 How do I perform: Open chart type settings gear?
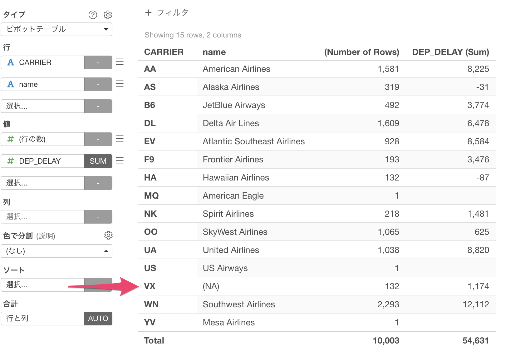[x=108, y=15]
